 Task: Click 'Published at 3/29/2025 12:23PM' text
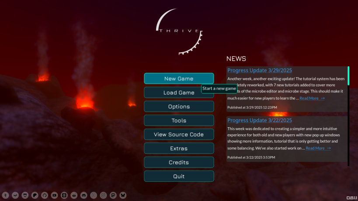[252, 107]
